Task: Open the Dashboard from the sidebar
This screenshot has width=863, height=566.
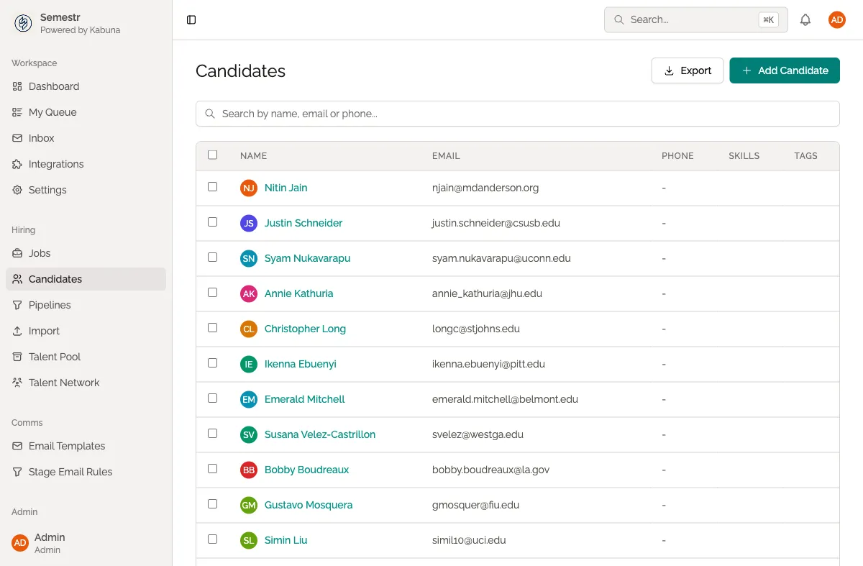Action: tap(52, 86)
